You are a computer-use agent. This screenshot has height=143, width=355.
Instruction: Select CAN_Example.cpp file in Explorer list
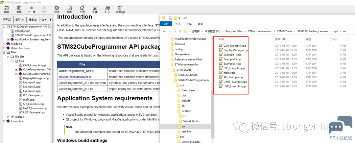232,45
